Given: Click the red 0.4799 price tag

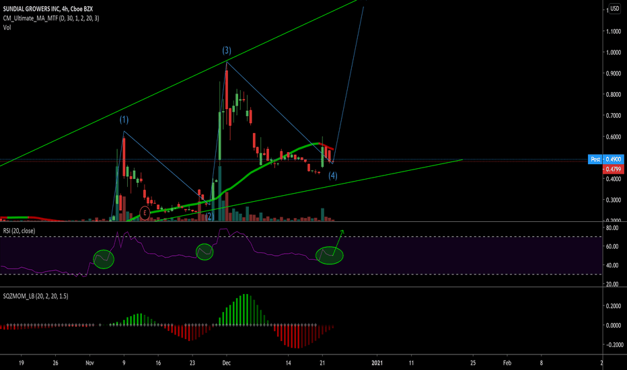Looking at the screenshot, I should [x=613, y=170].
